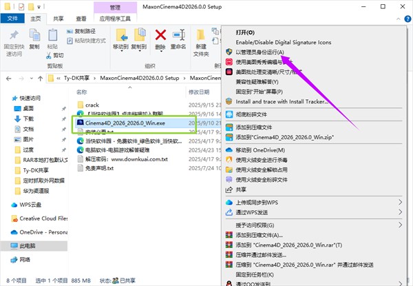Click the Back arrow navigation icon

coord(10,79)
